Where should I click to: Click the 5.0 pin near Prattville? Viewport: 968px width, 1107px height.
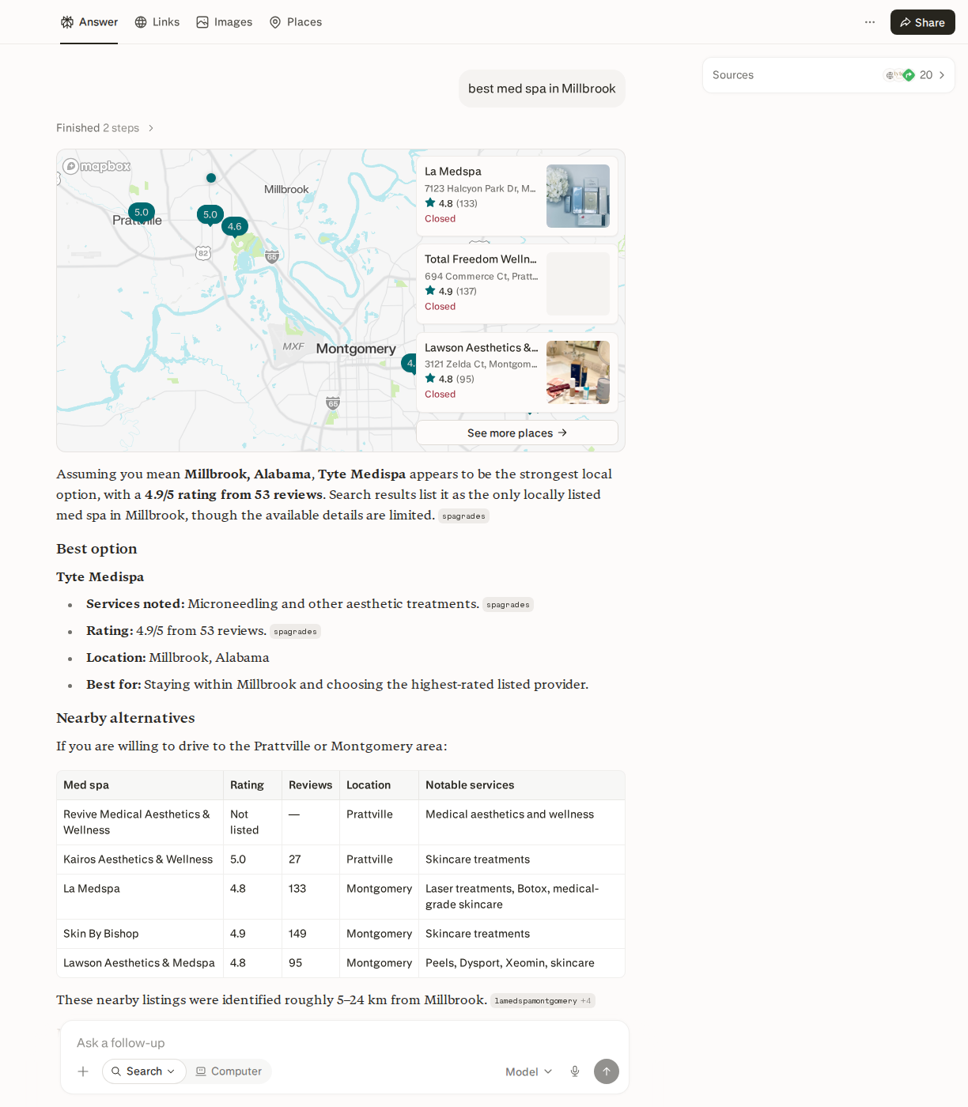point(142,213)
